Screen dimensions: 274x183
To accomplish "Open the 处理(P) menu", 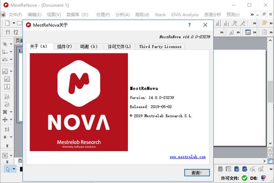I will [x=103, y=15].
